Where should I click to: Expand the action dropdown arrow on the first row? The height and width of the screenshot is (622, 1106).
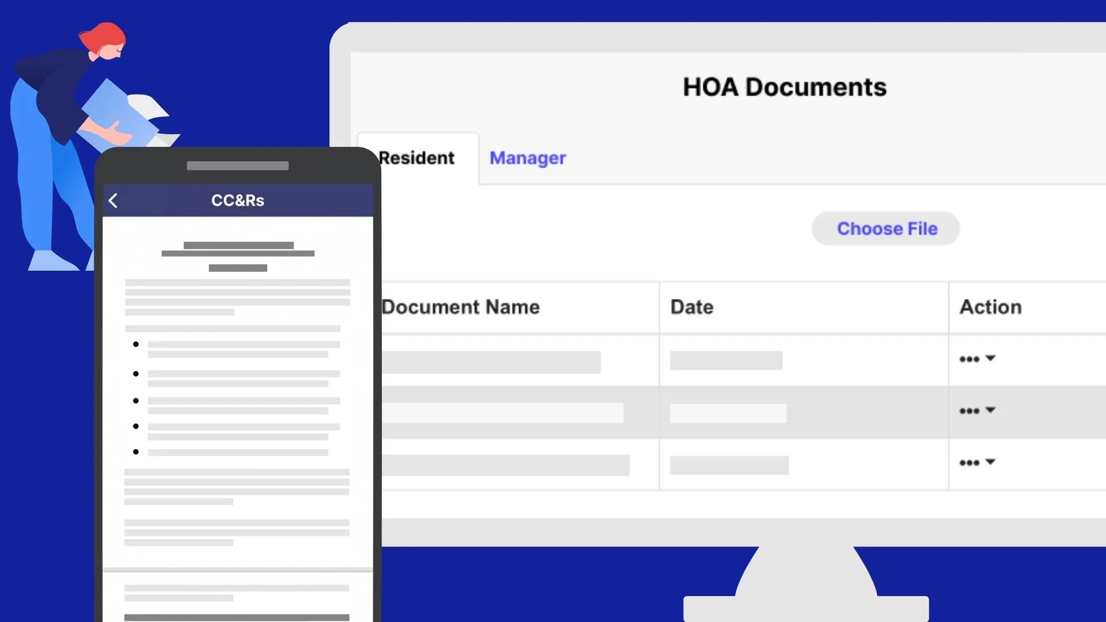click(x=991, y=358)
